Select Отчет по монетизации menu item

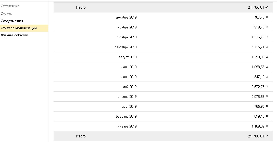click(x=24, y=28)
